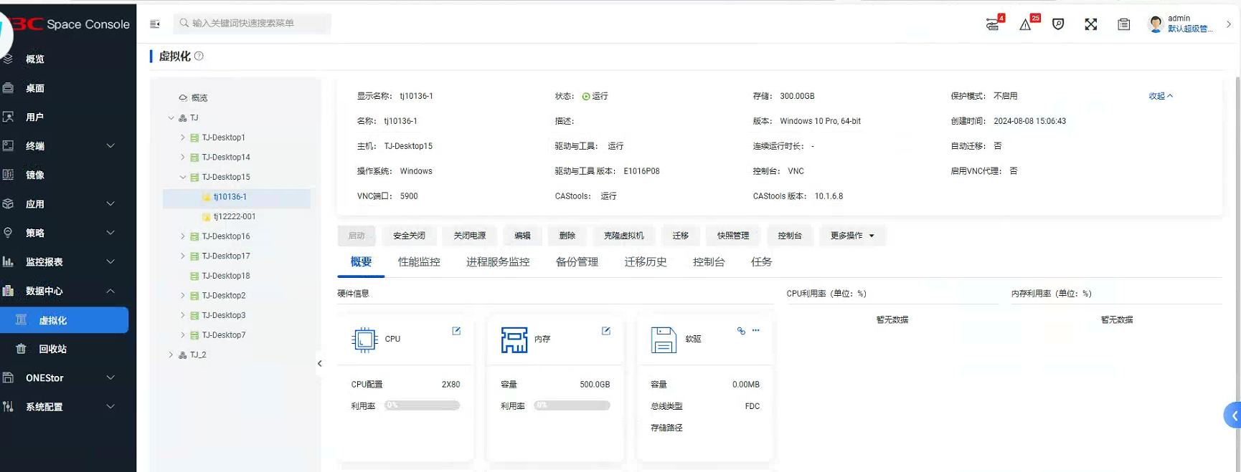Collapse the tree panel with left arrow
1241x472 pixels.
coord(319,364)
